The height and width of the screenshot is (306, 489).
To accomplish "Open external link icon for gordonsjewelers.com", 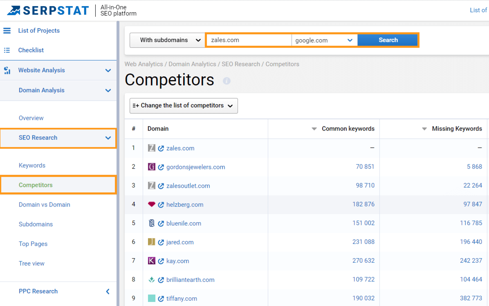I will (161, 167).
